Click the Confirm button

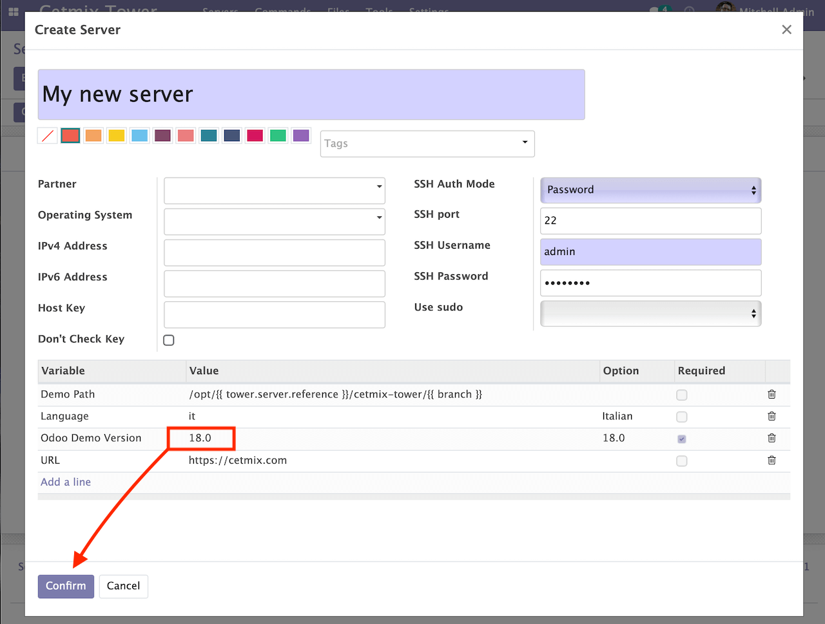[65, 586]
